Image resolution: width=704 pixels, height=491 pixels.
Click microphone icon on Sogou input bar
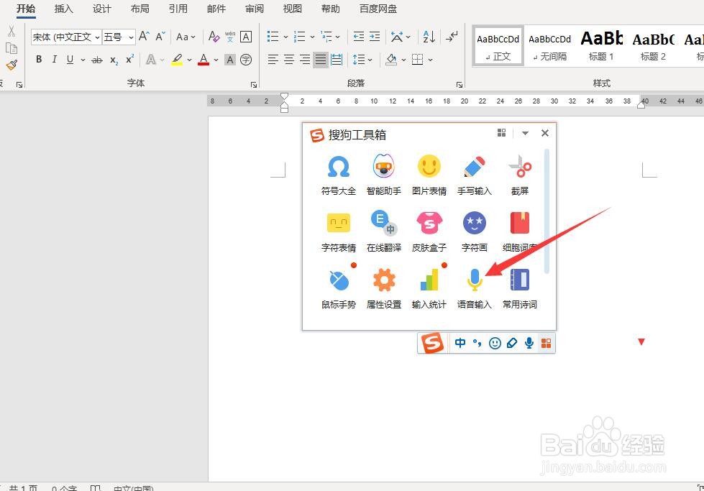pos(529,343)
